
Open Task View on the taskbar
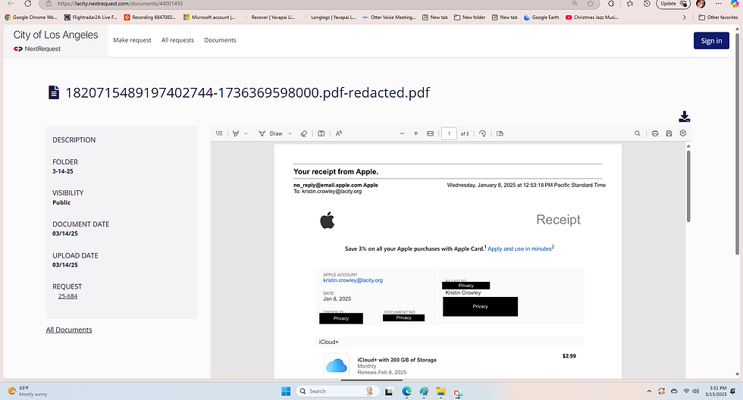pyautogui.click(x=389, y=392)
